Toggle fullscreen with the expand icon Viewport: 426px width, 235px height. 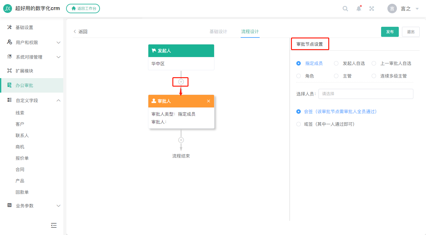coord(372,9)
